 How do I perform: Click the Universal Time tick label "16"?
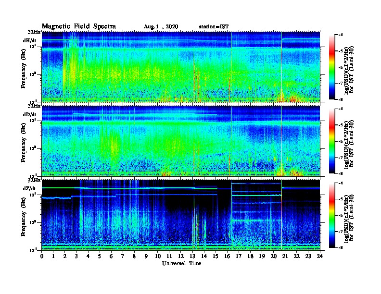pos(227,257)
